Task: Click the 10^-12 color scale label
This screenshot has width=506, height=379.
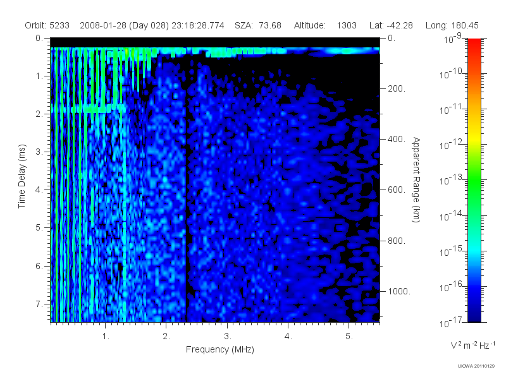Action: pos(451,145)
